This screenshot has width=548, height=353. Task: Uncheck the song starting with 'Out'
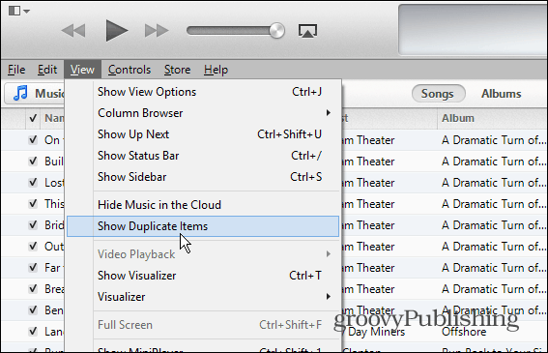point(33,247)
